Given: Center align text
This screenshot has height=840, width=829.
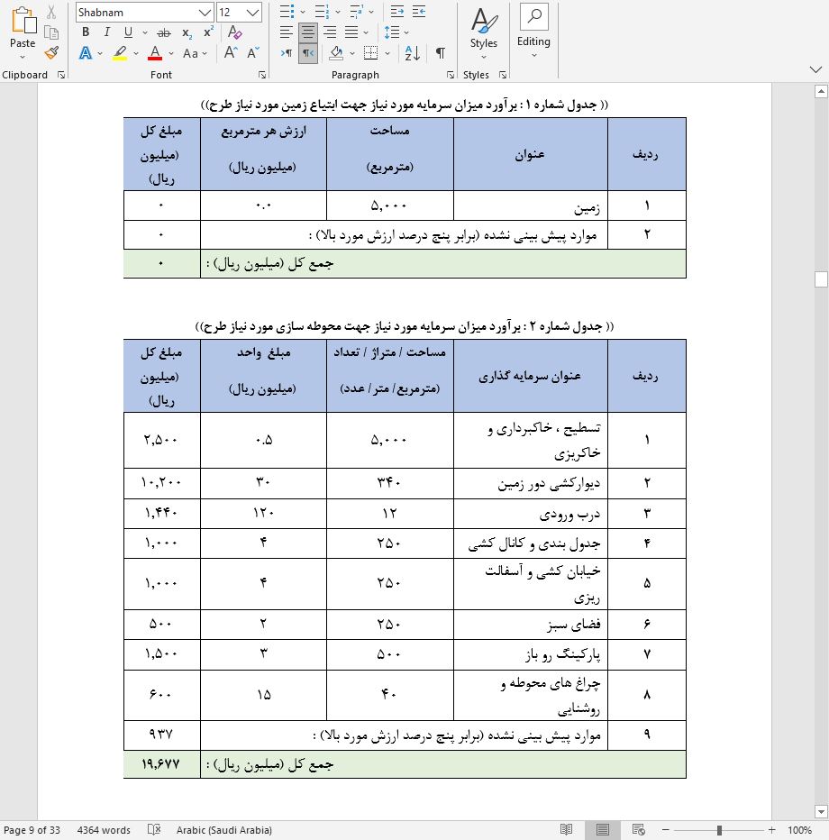Looking at the screenshot, I should 308,32.
